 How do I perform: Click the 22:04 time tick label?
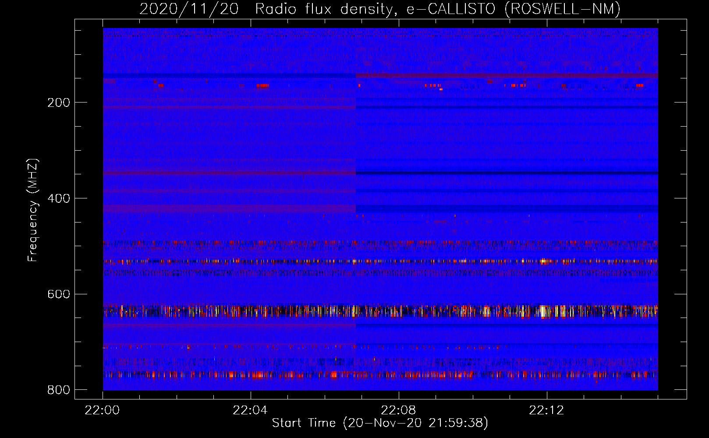250,410
